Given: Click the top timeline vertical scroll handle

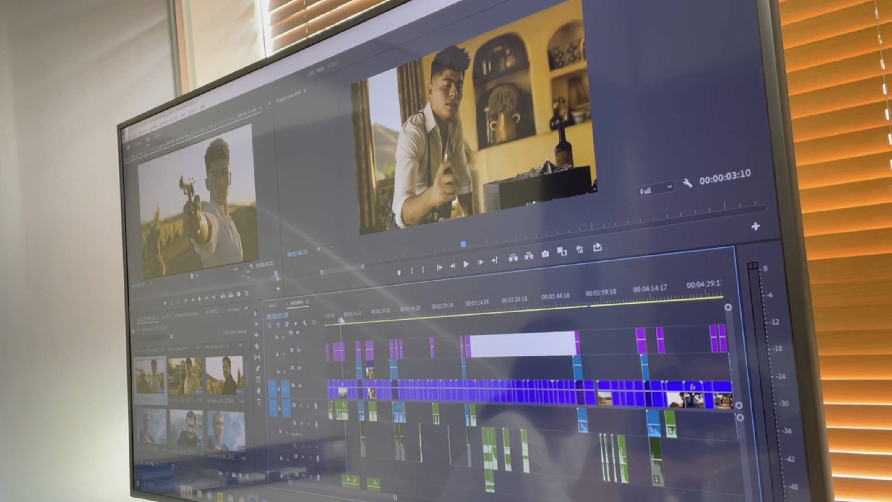Looking at the screenshot, I should coord(728,307).
